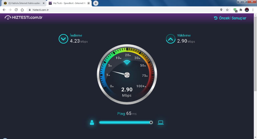This screenshot has height=139, width=257.
Task: Open Önceki Sonuçlar previous results
Action: 230,18
